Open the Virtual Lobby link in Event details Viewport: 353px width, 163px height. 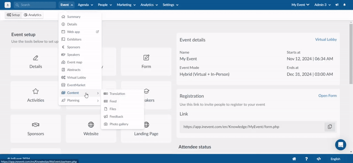[326, 39]
